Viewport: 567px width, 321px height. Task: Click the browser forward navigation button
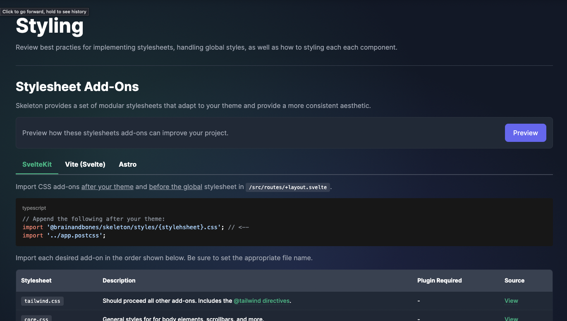tap(44, 12)
